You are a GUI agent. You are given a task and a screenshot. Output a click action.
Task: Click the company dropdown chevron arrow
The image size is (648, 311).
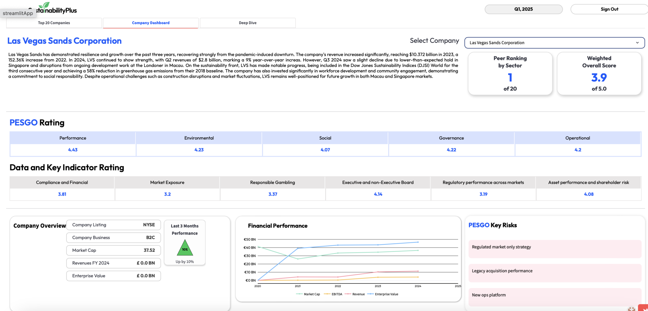click(637, 43)
